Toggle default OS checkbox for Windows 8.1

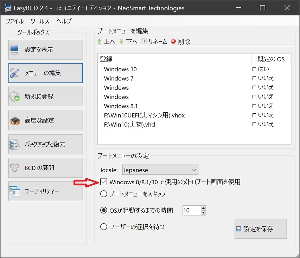point(254,106)
